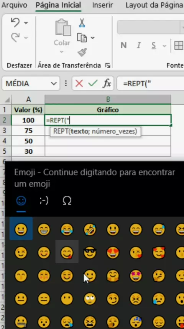
Task: Toggle italic I formatting
Action: pyautogui.click(x=139, y=45)
